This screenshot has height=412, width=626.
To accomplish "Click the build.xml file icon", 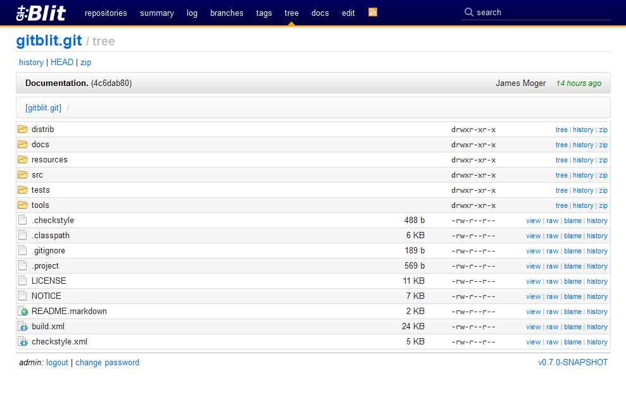I will click(x=23, y=326).
